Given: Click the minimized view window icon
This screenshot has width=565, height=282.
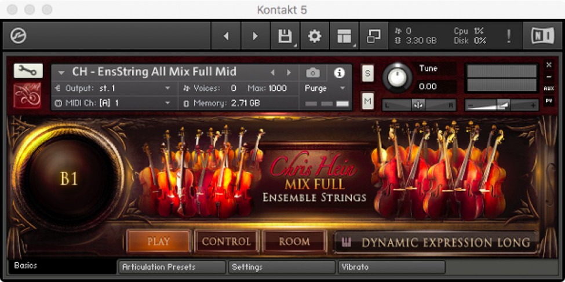Looking at the screenshot, I should click(x=374, y=36).
